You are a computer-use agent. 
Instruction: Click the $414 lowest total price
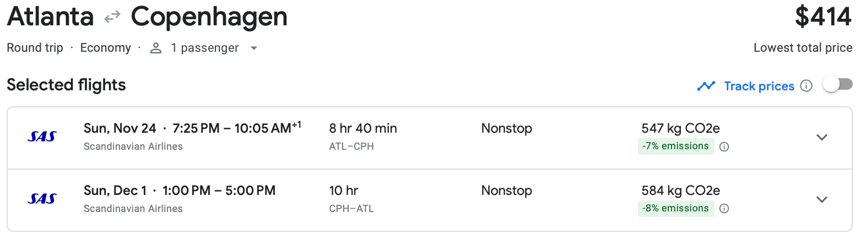click(823, 17)
